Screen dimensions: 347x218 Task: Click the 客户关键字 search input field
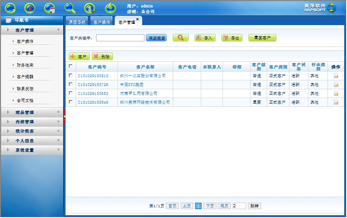(x=120, y=38)
